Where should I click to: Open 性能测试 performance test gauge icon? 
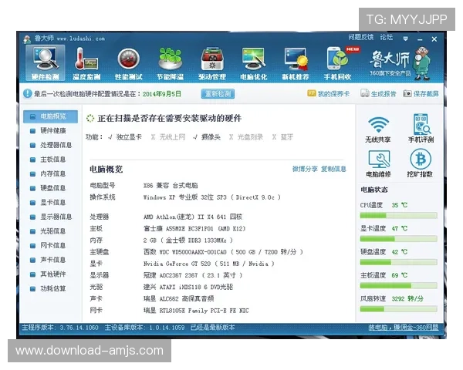point(128,64)
